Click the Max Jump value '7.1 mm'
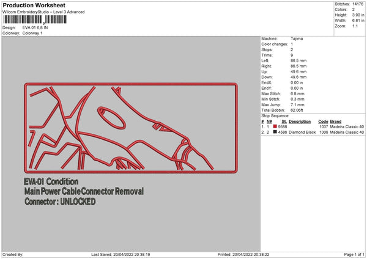The width and height of the screenshot is (367, 259). coord(297,105)
